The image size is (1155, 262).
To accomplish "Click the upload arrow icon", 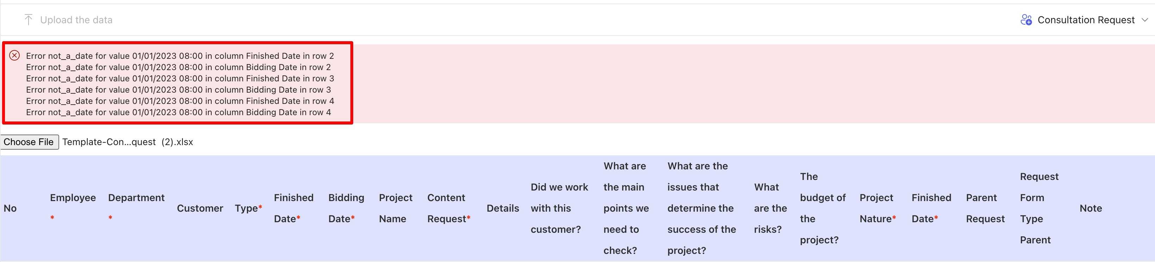I will pyautogui.click(x=28, y=20).
